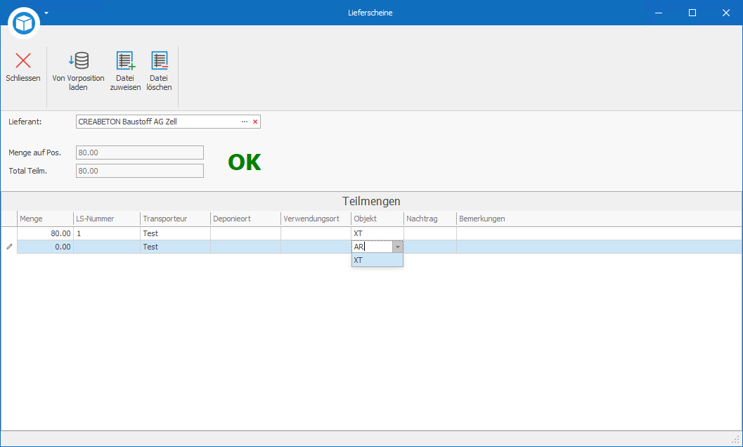Select Transporteur Test in the first row
Viewport: 743px width, 447px height.
pos(175,234)
